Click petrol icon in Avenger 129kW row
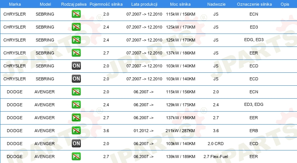 click(76, 105)
